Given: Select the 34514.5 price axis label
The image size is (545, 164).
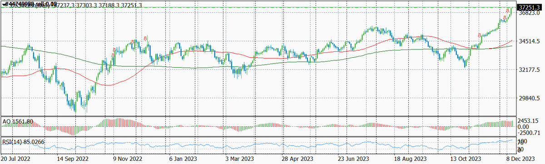Looking at the screenshot, I should 529,41.
